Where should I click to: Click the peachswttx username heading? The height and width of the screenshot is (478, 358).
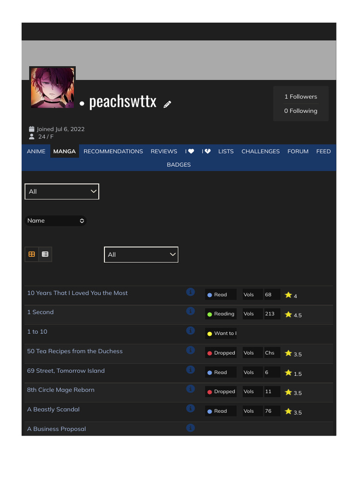(x=123, y=101)
